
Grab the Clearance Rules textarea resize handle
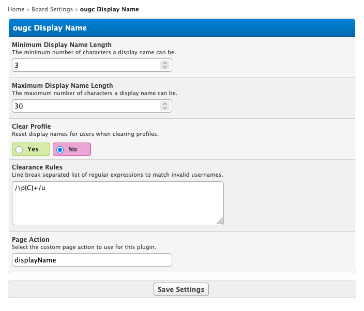click(220, 221)
